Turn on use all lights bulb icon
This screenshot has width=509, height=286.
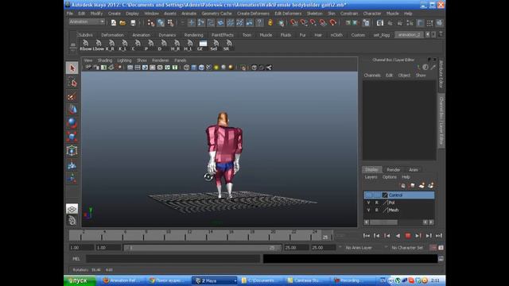pos(216,68)
